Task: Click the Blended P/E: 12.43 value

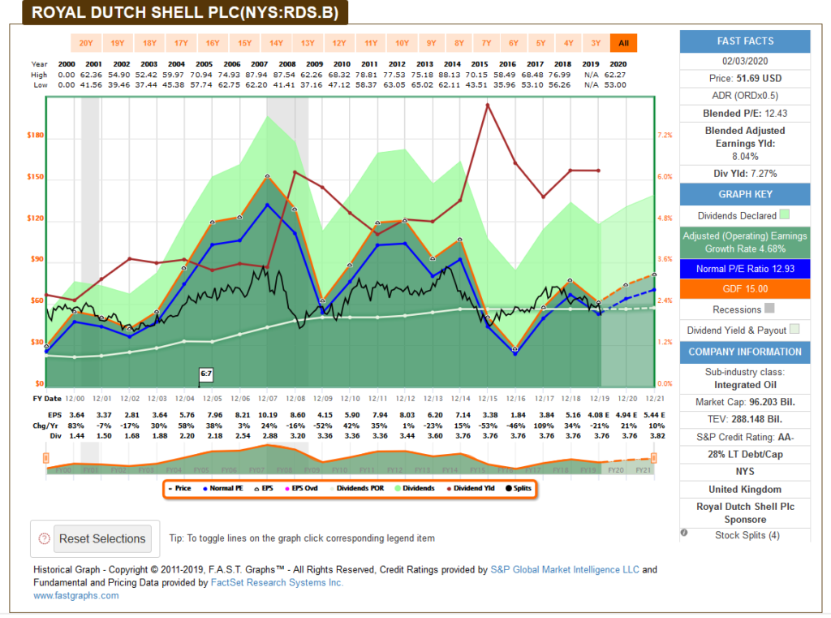Action: coord(745,114)
